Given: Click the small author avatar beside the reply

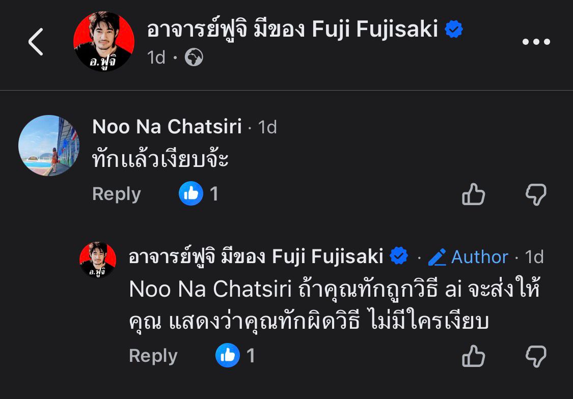Looking at the screenshot, I should click(98, 260).
